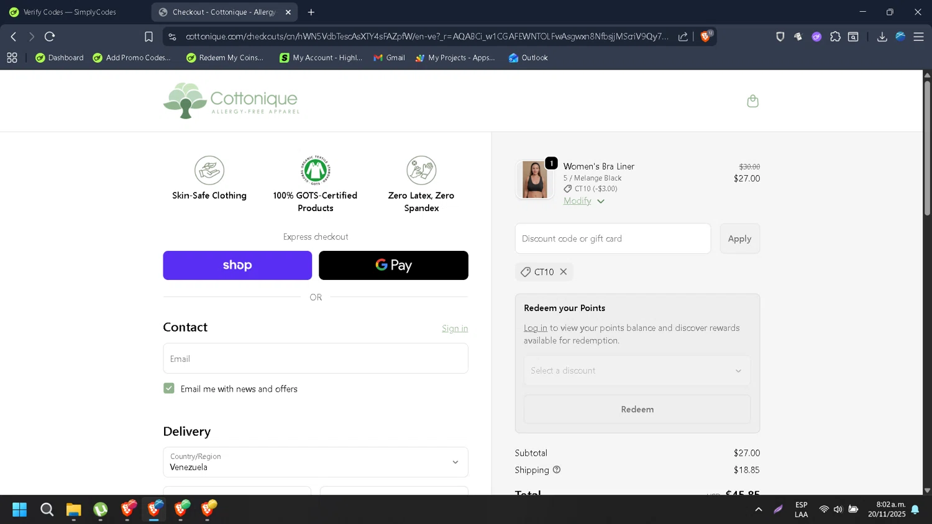Open Brave Shields lion icon
The image size is (932, 524).
[705, 37]
